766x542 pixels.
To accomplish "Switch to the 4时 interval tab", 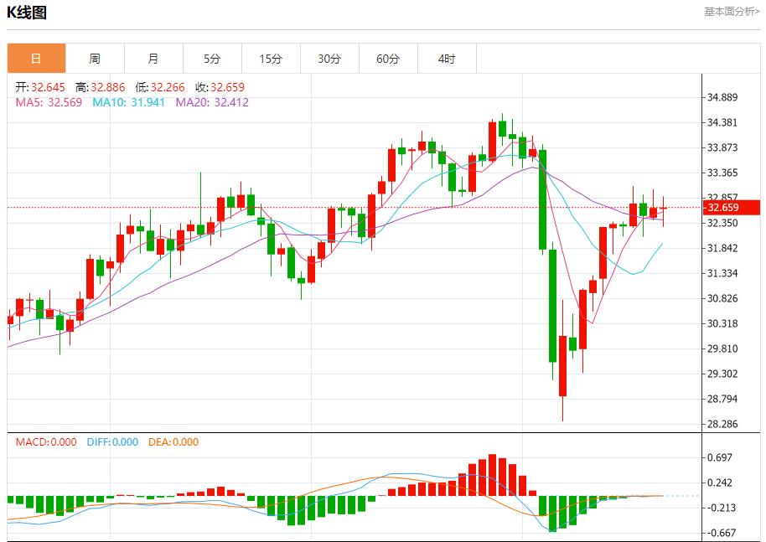I will click(x=447, y=59).
